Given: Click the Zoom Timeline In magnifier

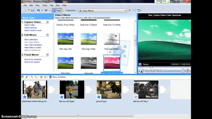Looking at the screenshot, I should (x=32, y=77).
